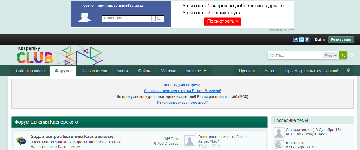
Task: Open the Файлы tab
Action: pos(145,71)
